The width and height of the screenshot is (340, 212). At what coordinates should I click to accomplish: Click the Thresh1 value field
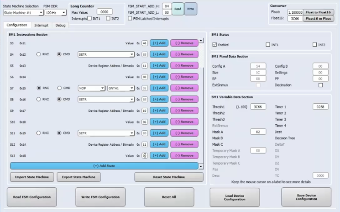pos(258,107)
